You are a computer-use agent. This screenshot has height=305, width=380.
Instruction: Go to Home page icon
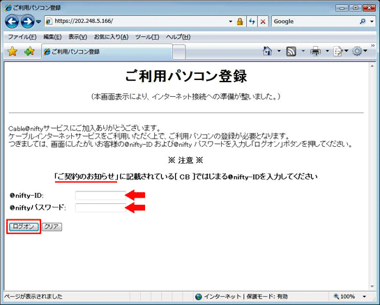tap(267, 51)
